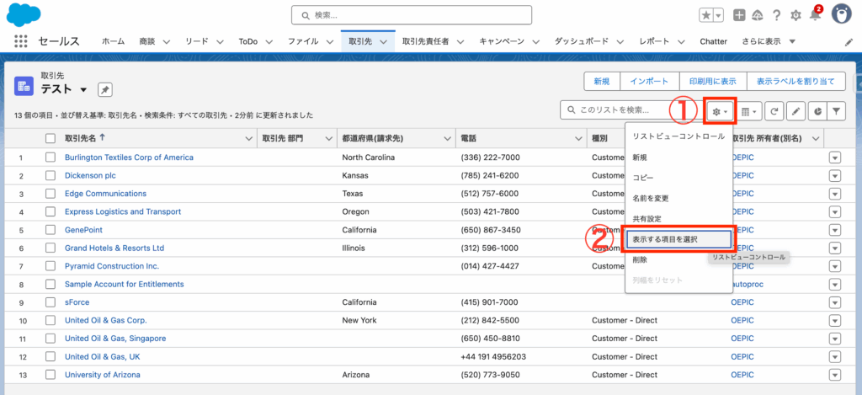The image size is (862, 395).
Task: Edit navigation bar with pencil icon
Action: pos(849,42)
